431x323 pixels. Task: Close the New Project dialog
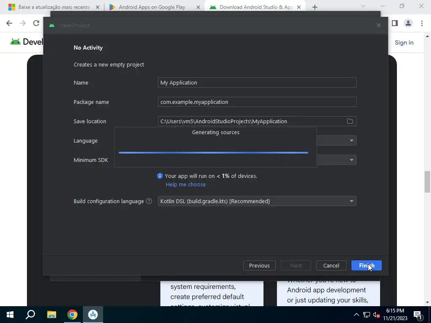pyautogui.click(x=378, y=25)
